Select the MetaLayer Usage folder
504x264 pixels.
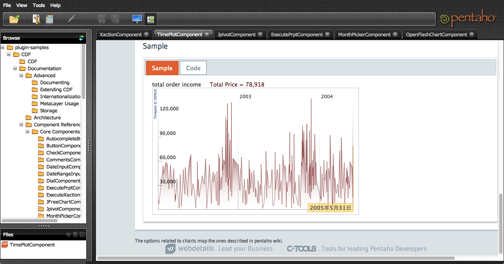pos(59,103)
